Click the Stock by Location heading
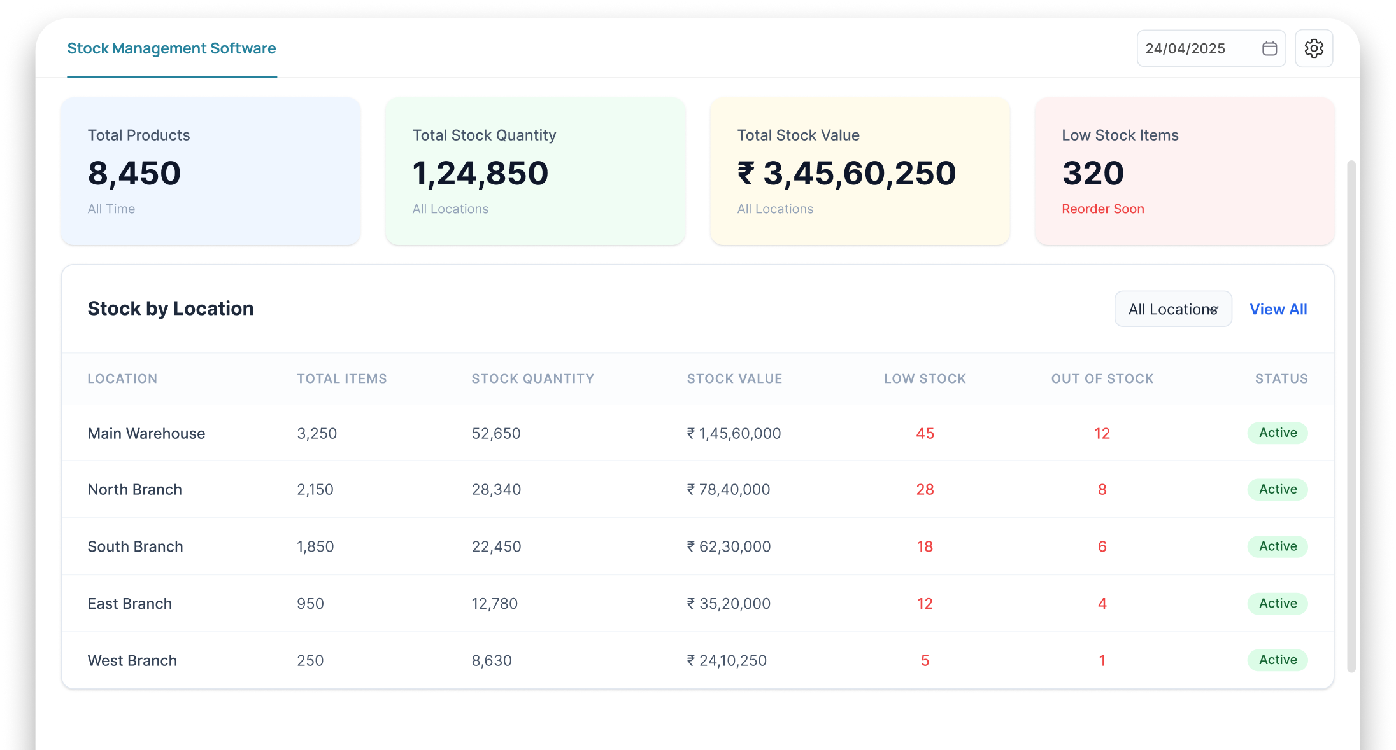This screenshot has height=750, width=1396. pos(171,309)
